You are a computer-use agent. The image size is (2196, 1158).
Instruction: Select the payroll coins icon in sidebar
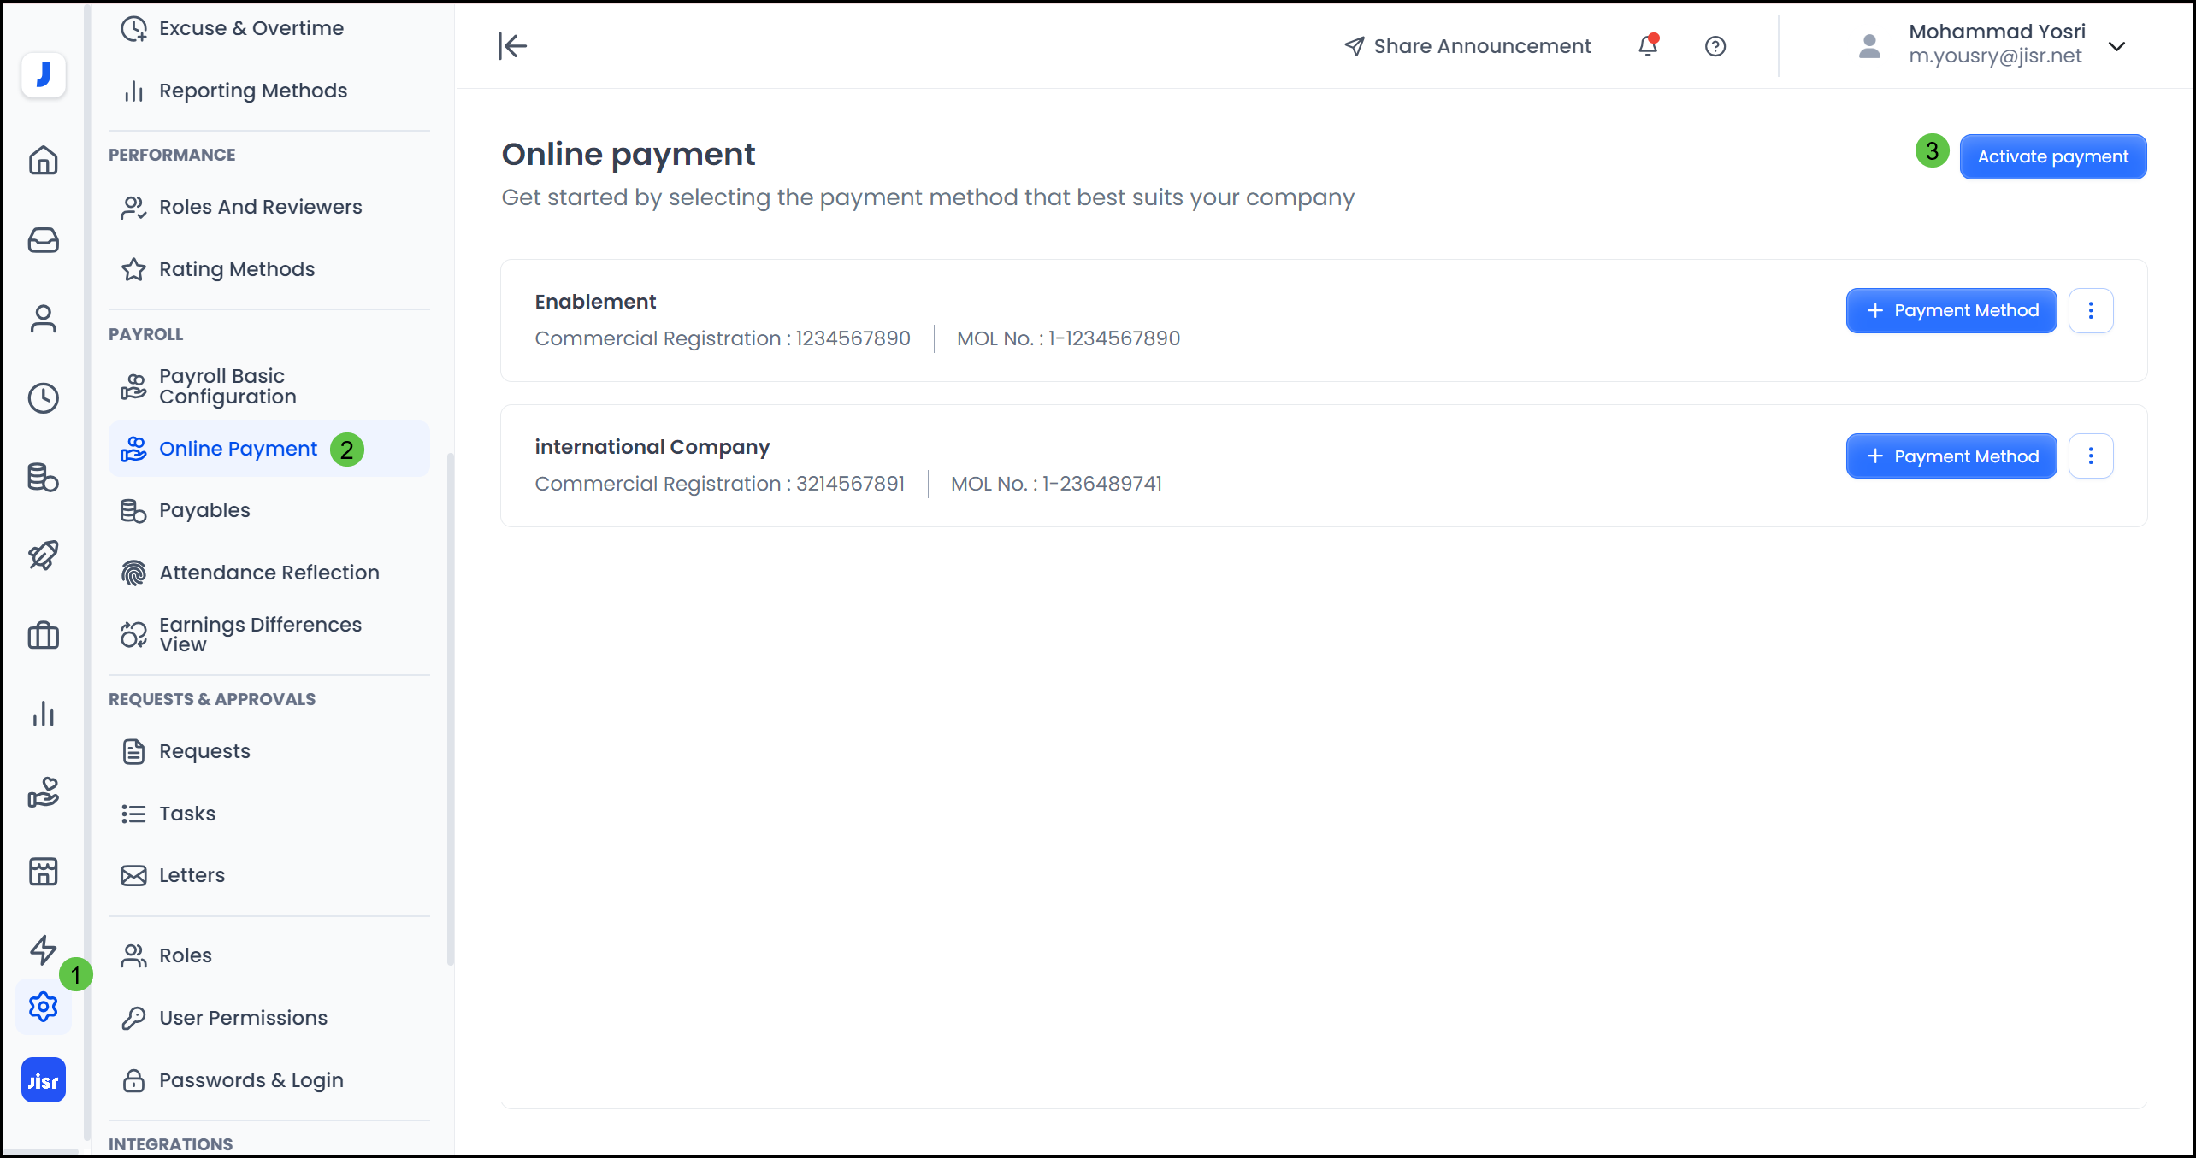(43, 478)
